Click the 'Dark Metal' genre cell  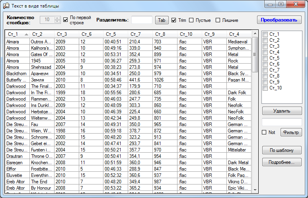pos(239,163)
